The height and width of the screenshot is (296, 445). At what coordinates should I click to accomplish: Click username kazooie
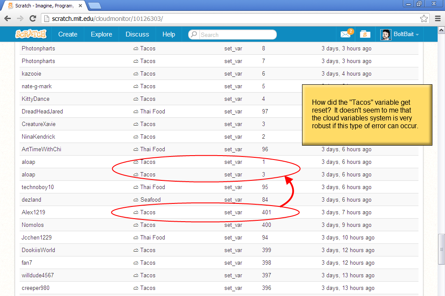[31, 74]
